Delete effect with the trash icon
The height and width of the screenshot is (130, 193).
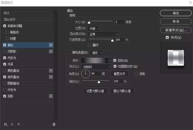(54, 125)
